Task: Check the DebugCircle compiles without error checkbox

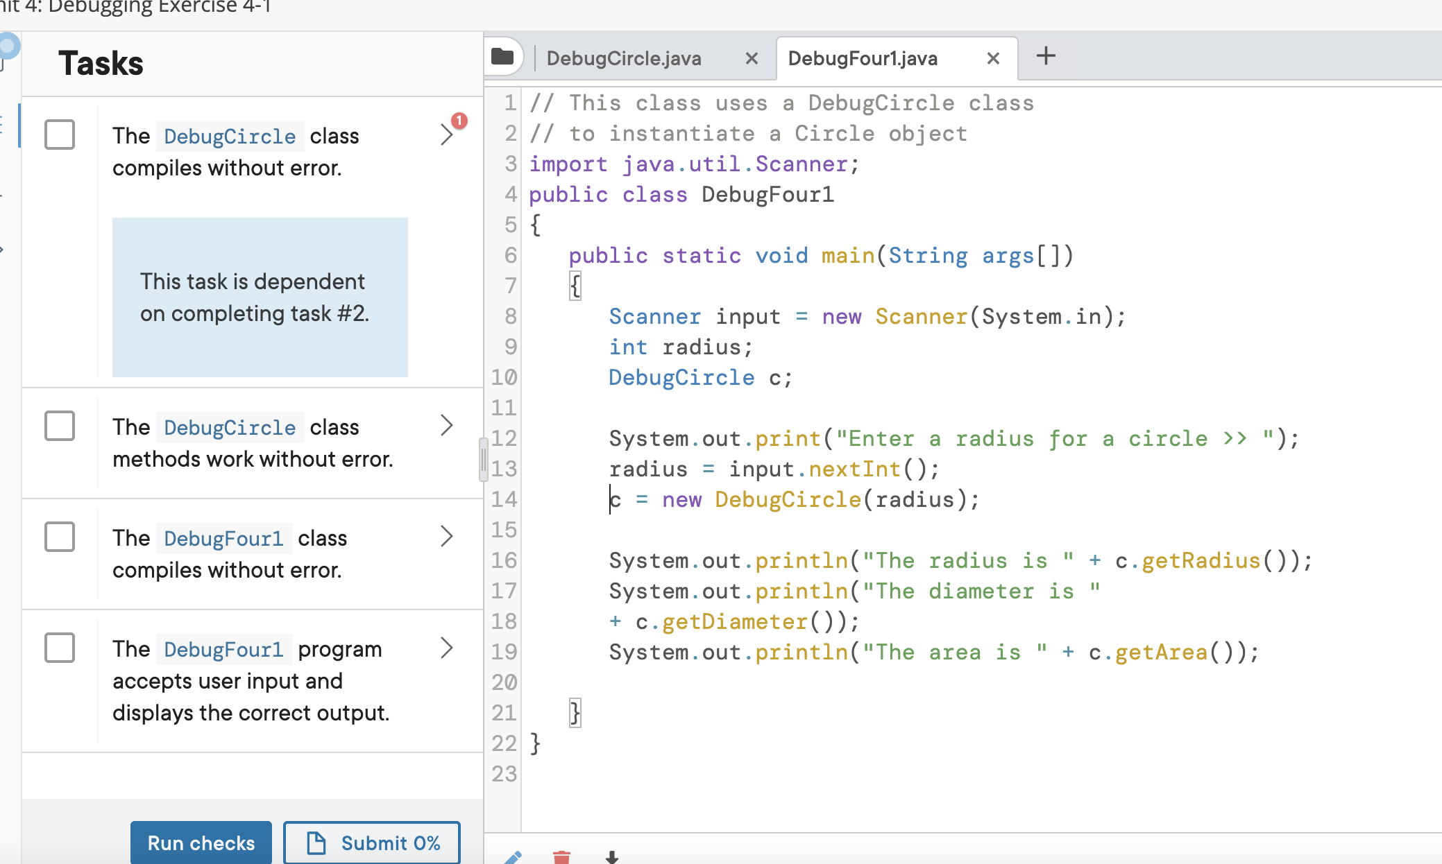Action: point(60,135)
